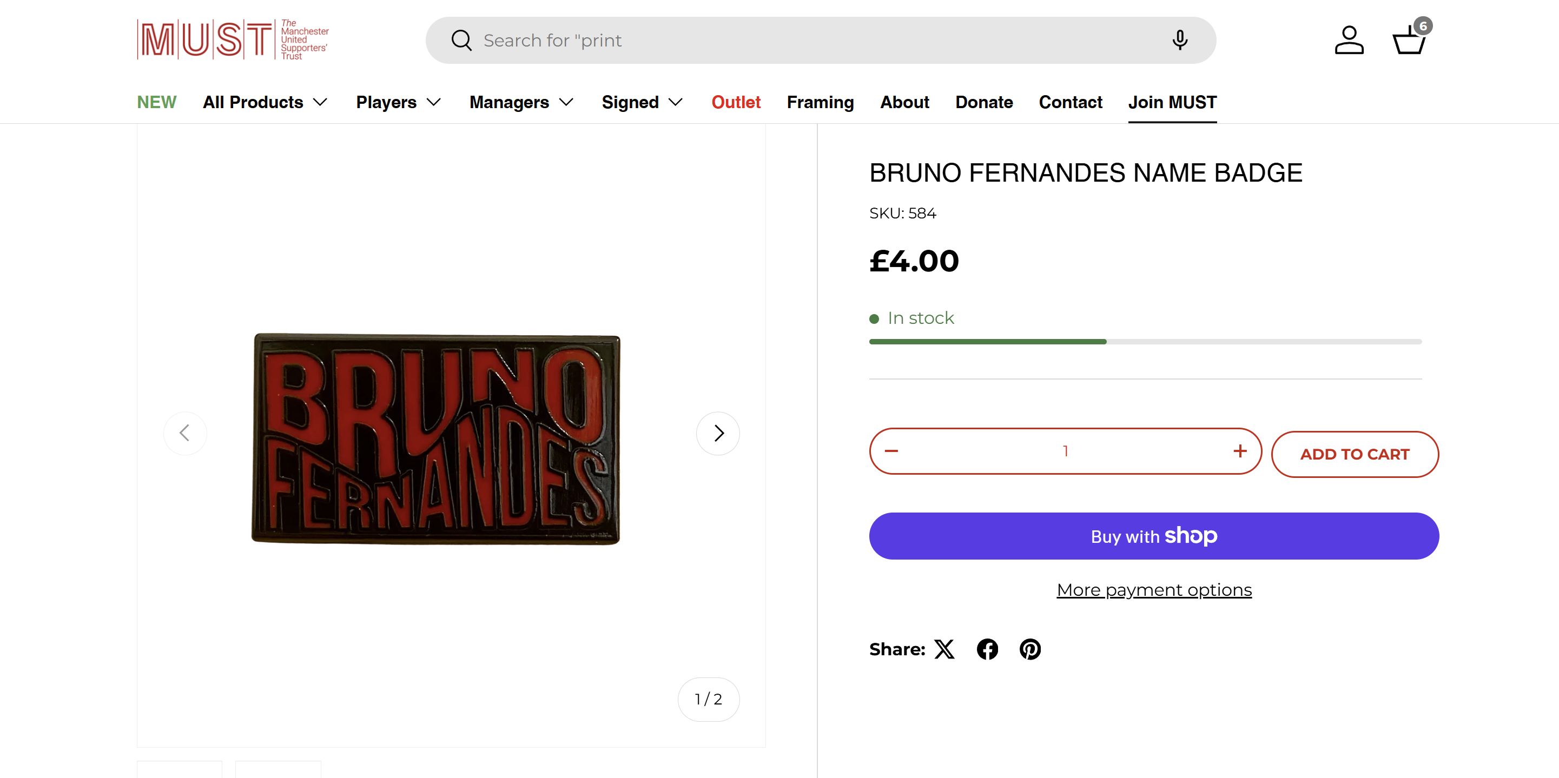Decrease quantity with minus button

(x=891, y=451)
